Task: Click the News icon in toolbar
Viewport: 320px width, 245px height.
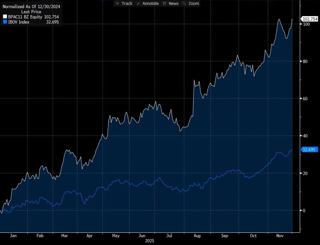Action: coord(164,4)
